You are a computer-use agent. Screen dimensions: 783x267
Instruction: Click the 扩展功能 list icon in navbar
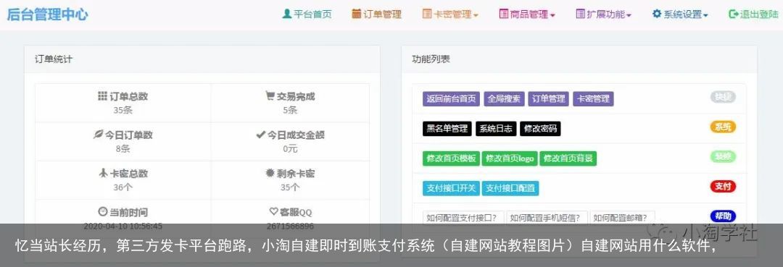(580, 14)
